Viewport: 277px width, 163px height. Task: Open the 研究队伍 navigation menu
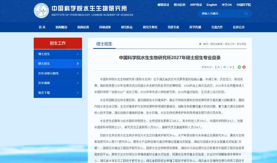[x=127, y=27]
